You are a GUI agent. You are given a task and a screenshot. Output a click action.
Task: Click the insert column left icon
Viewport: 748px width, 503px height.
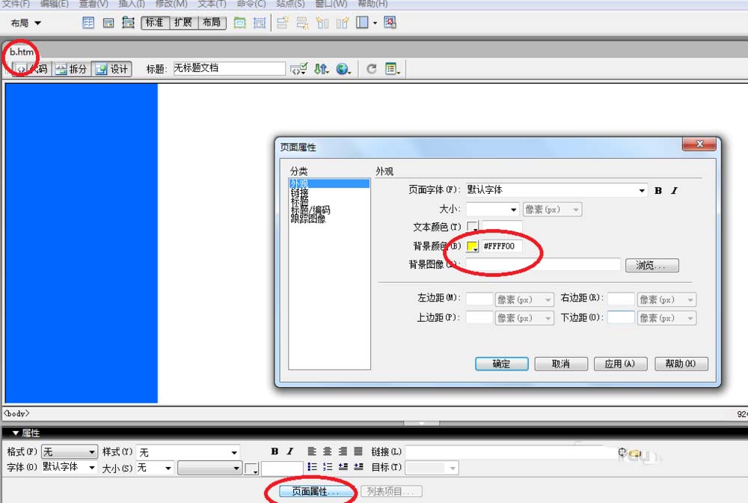coord(322,22)
